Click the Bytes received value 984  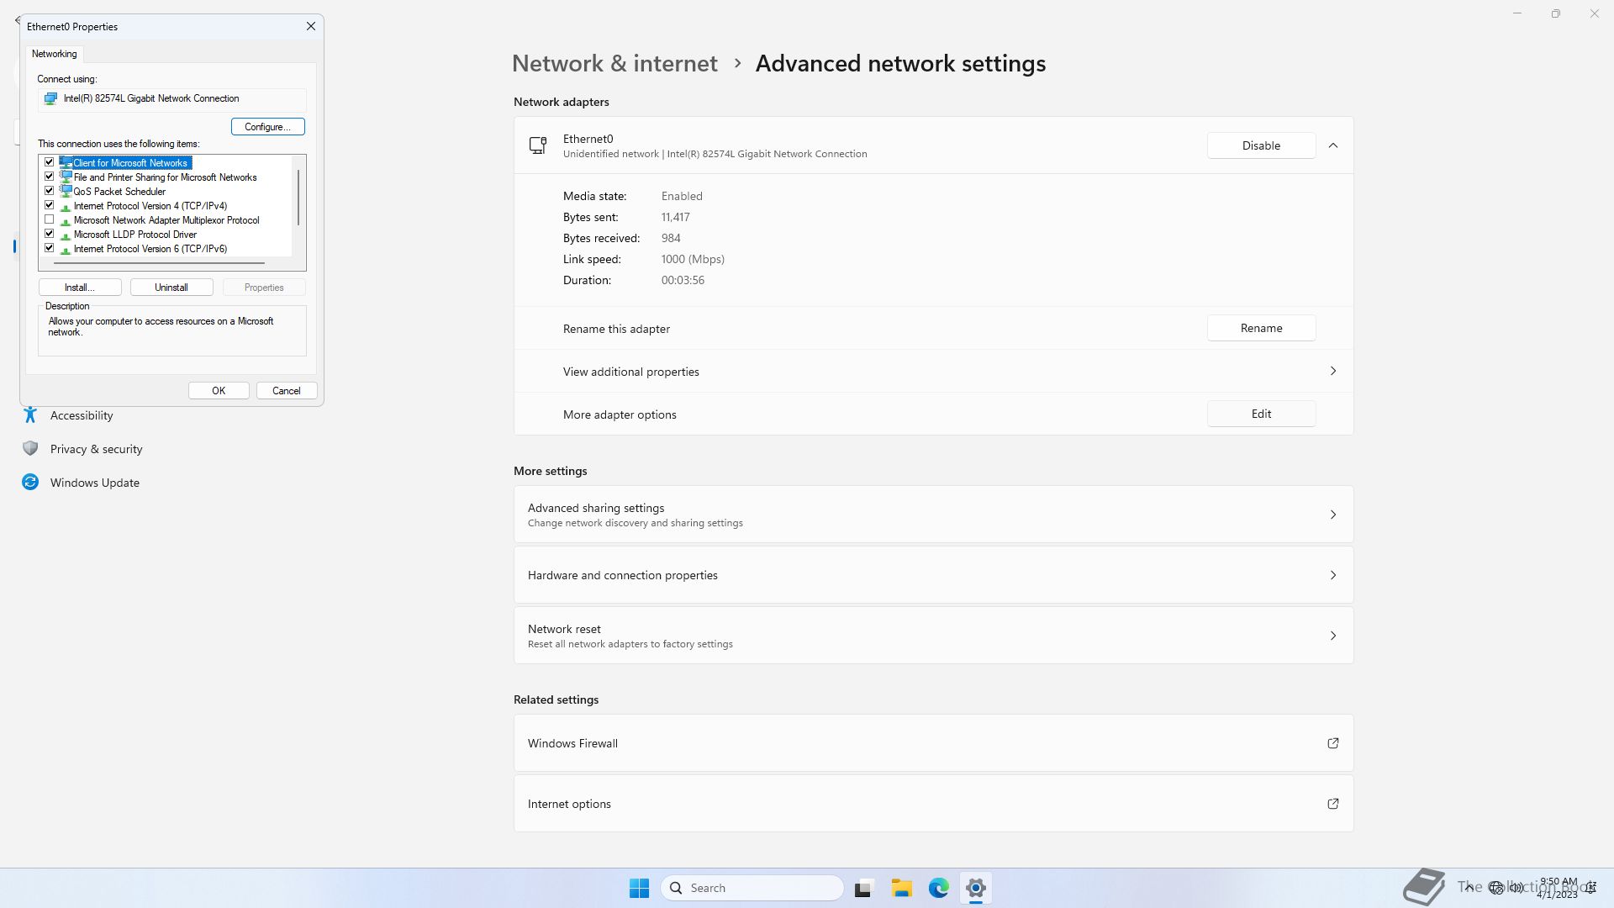coord(671,238)
